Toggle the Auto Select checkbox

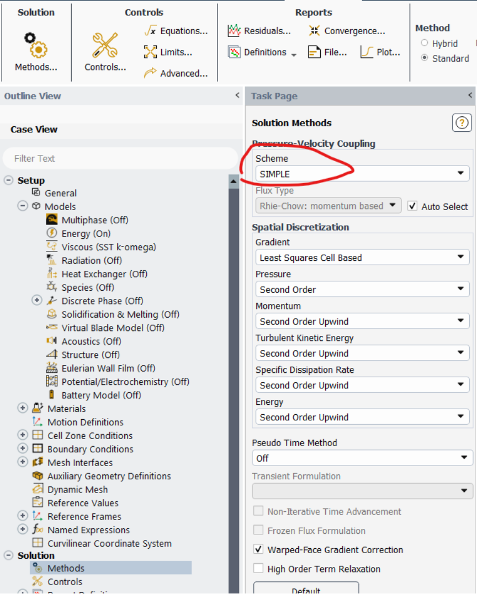pyautogui.click(x=412, y=206)
